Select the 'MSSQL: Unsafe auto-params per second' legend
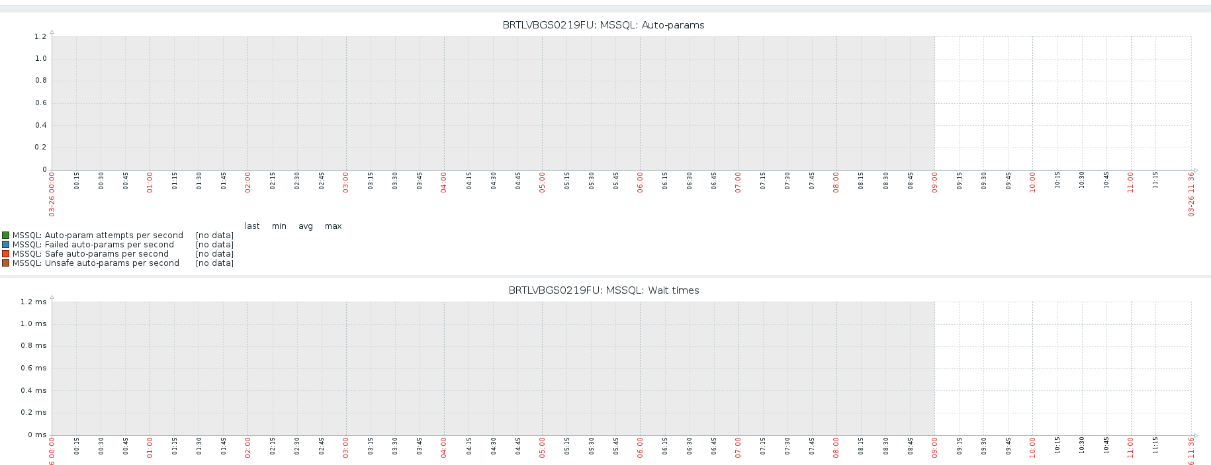The image size is (1211, 465). click(96, 263)
